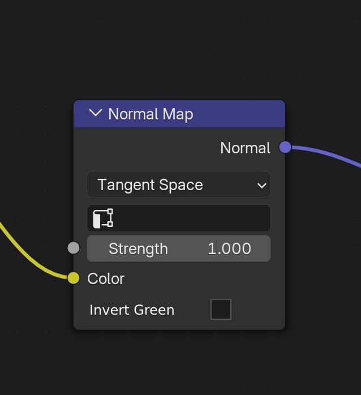The image size is (361, 395).
Task: Click the UV map icon
Action: pyautogui.click(x=103, y=218)
